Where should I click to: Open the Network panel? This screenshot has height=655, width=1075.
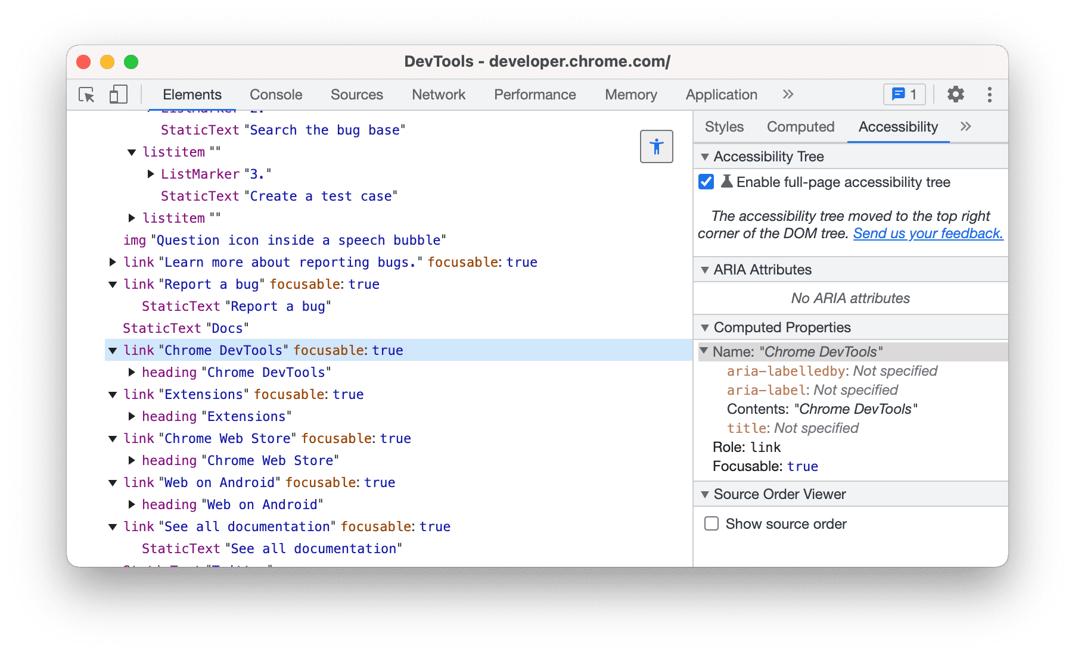coord(438,94)
